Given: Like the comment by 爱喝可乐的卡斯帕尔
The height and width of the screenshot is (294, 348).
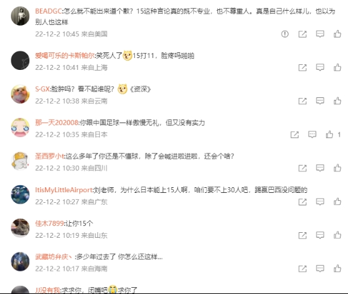Looking at the screenshot, I should [x=337, y=67].
